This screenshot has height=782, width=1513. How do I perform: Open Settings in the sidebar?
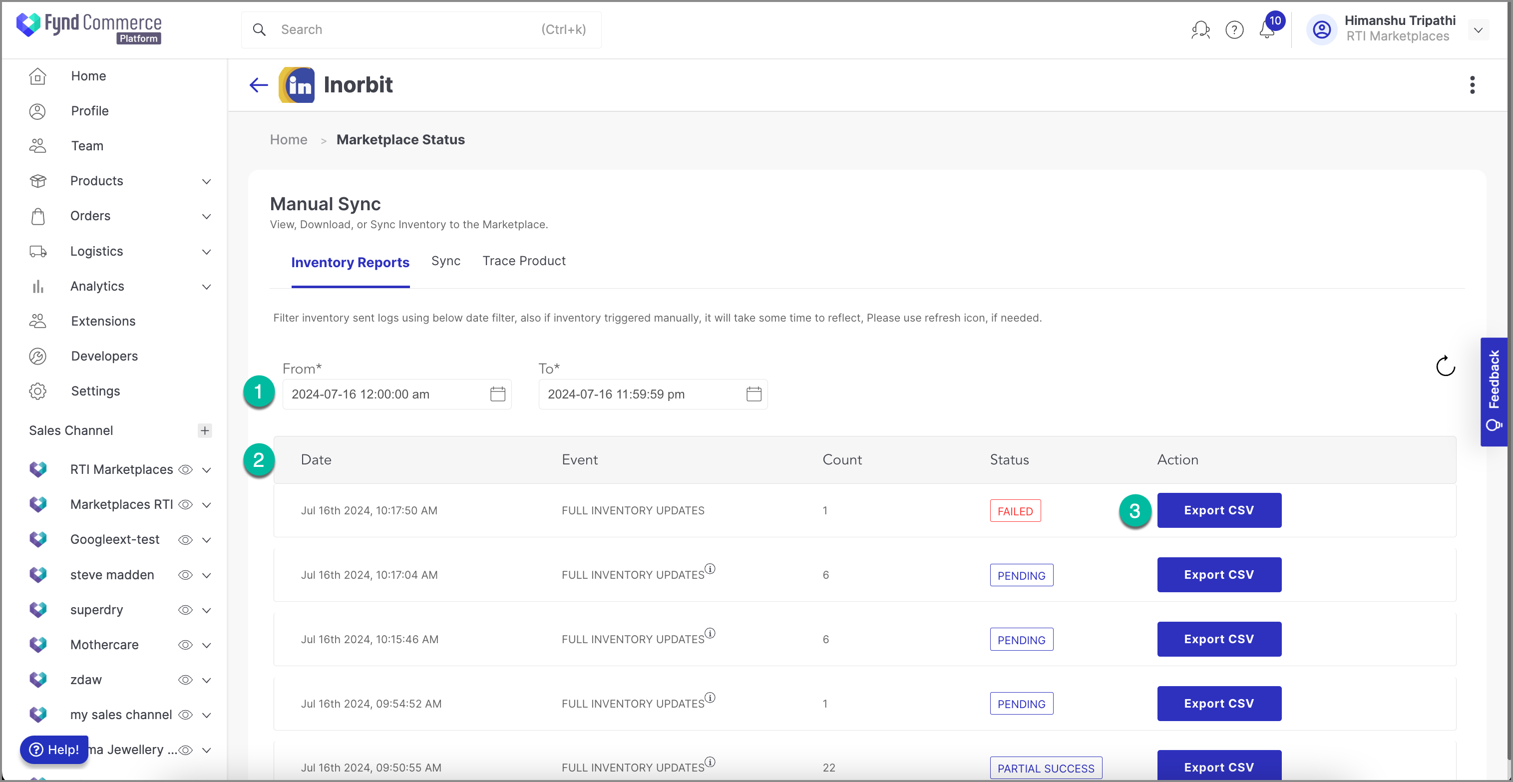point(95,391)
